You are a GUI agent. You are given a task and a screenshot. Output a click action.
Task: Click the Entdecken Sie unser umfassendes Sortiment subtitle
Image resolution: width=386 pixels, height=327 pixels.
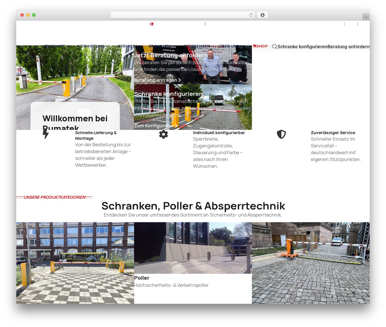[x=193, y=215]
